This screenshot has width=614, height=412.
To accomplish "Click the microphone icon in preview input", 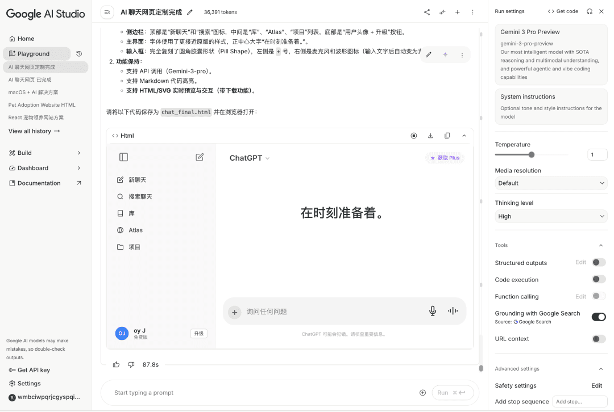I will point(433,311).
